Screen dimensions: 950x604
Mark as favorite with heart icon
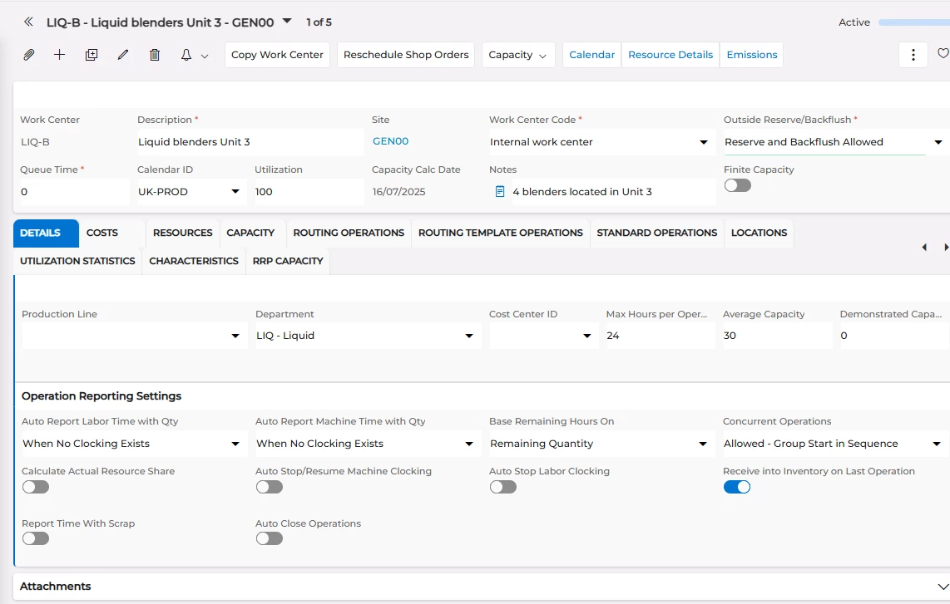pos(943,54)
